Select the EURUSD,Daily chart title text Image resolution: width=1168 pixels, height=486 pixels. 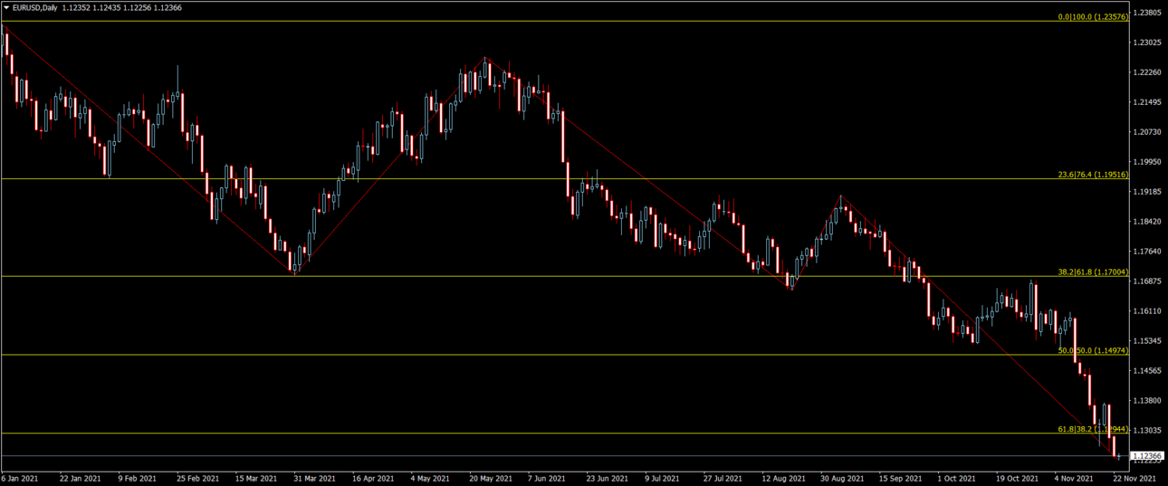click(34, 7)
